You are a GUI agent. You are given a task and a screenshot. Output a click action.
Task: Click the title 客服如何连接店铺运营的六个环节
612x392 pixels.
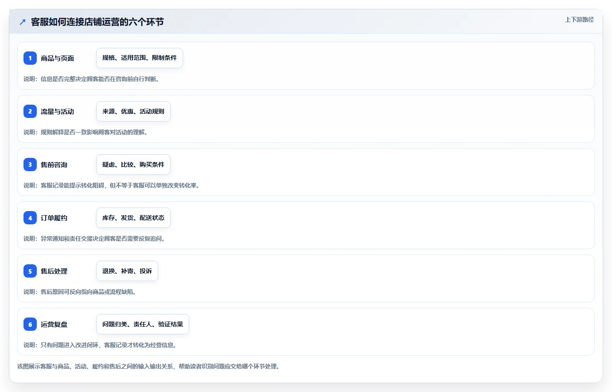pyautogui.click(x=97, y=22)
